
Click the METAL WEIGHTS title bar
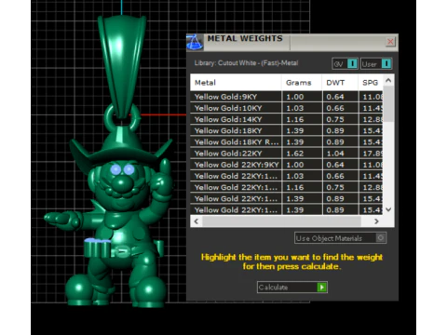click(292, 42)
